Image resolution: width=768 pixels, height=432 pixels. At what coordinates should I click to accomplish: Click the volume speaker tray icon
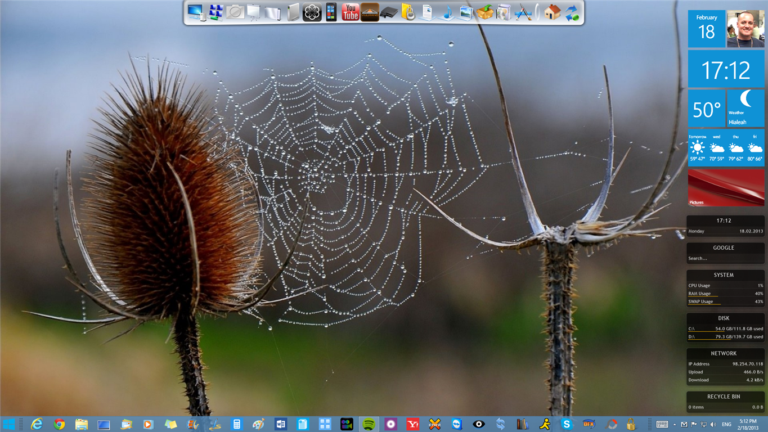713,424
